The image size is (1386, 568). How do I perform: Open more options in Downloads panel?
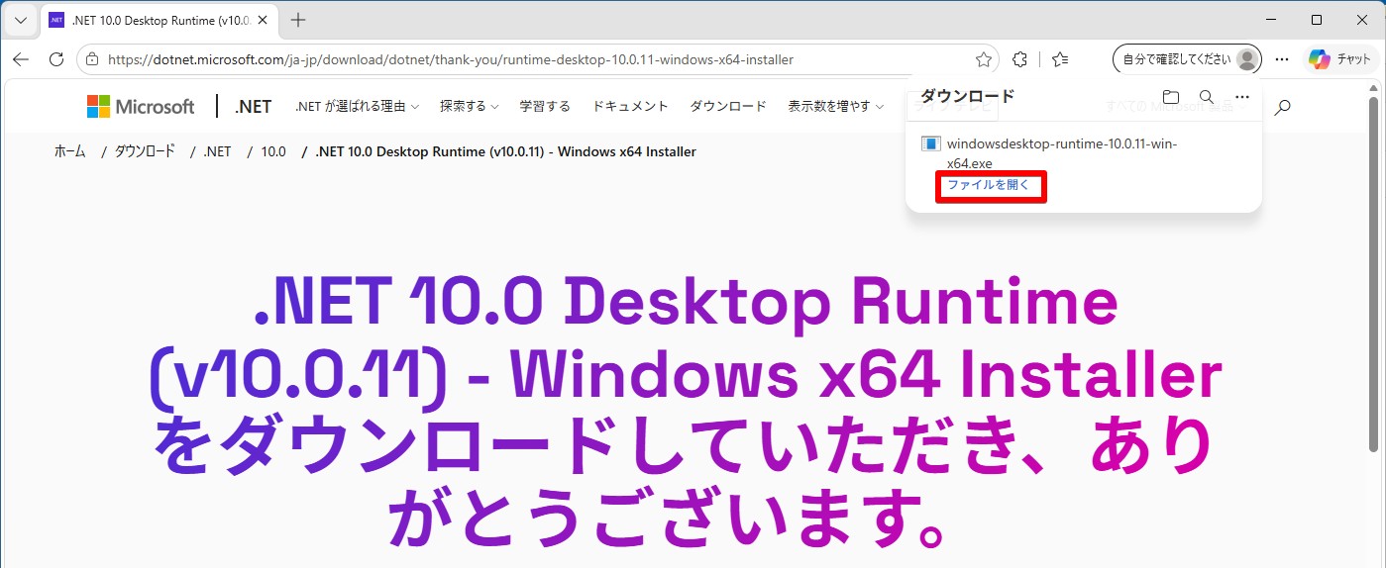click(x=1242, y=97)
